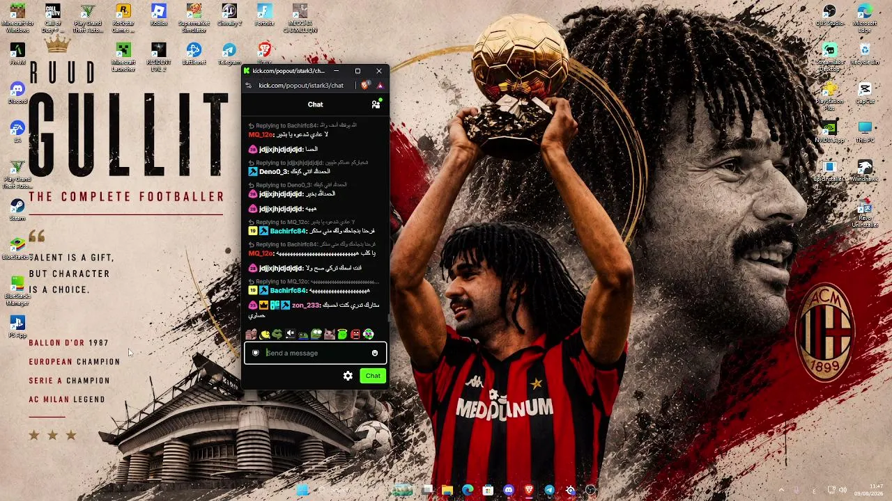Image resolution: width=892 pixels, height=501 pixels.
Task: Click the shield identity icon in message box
Action: [x=256, y=353]
